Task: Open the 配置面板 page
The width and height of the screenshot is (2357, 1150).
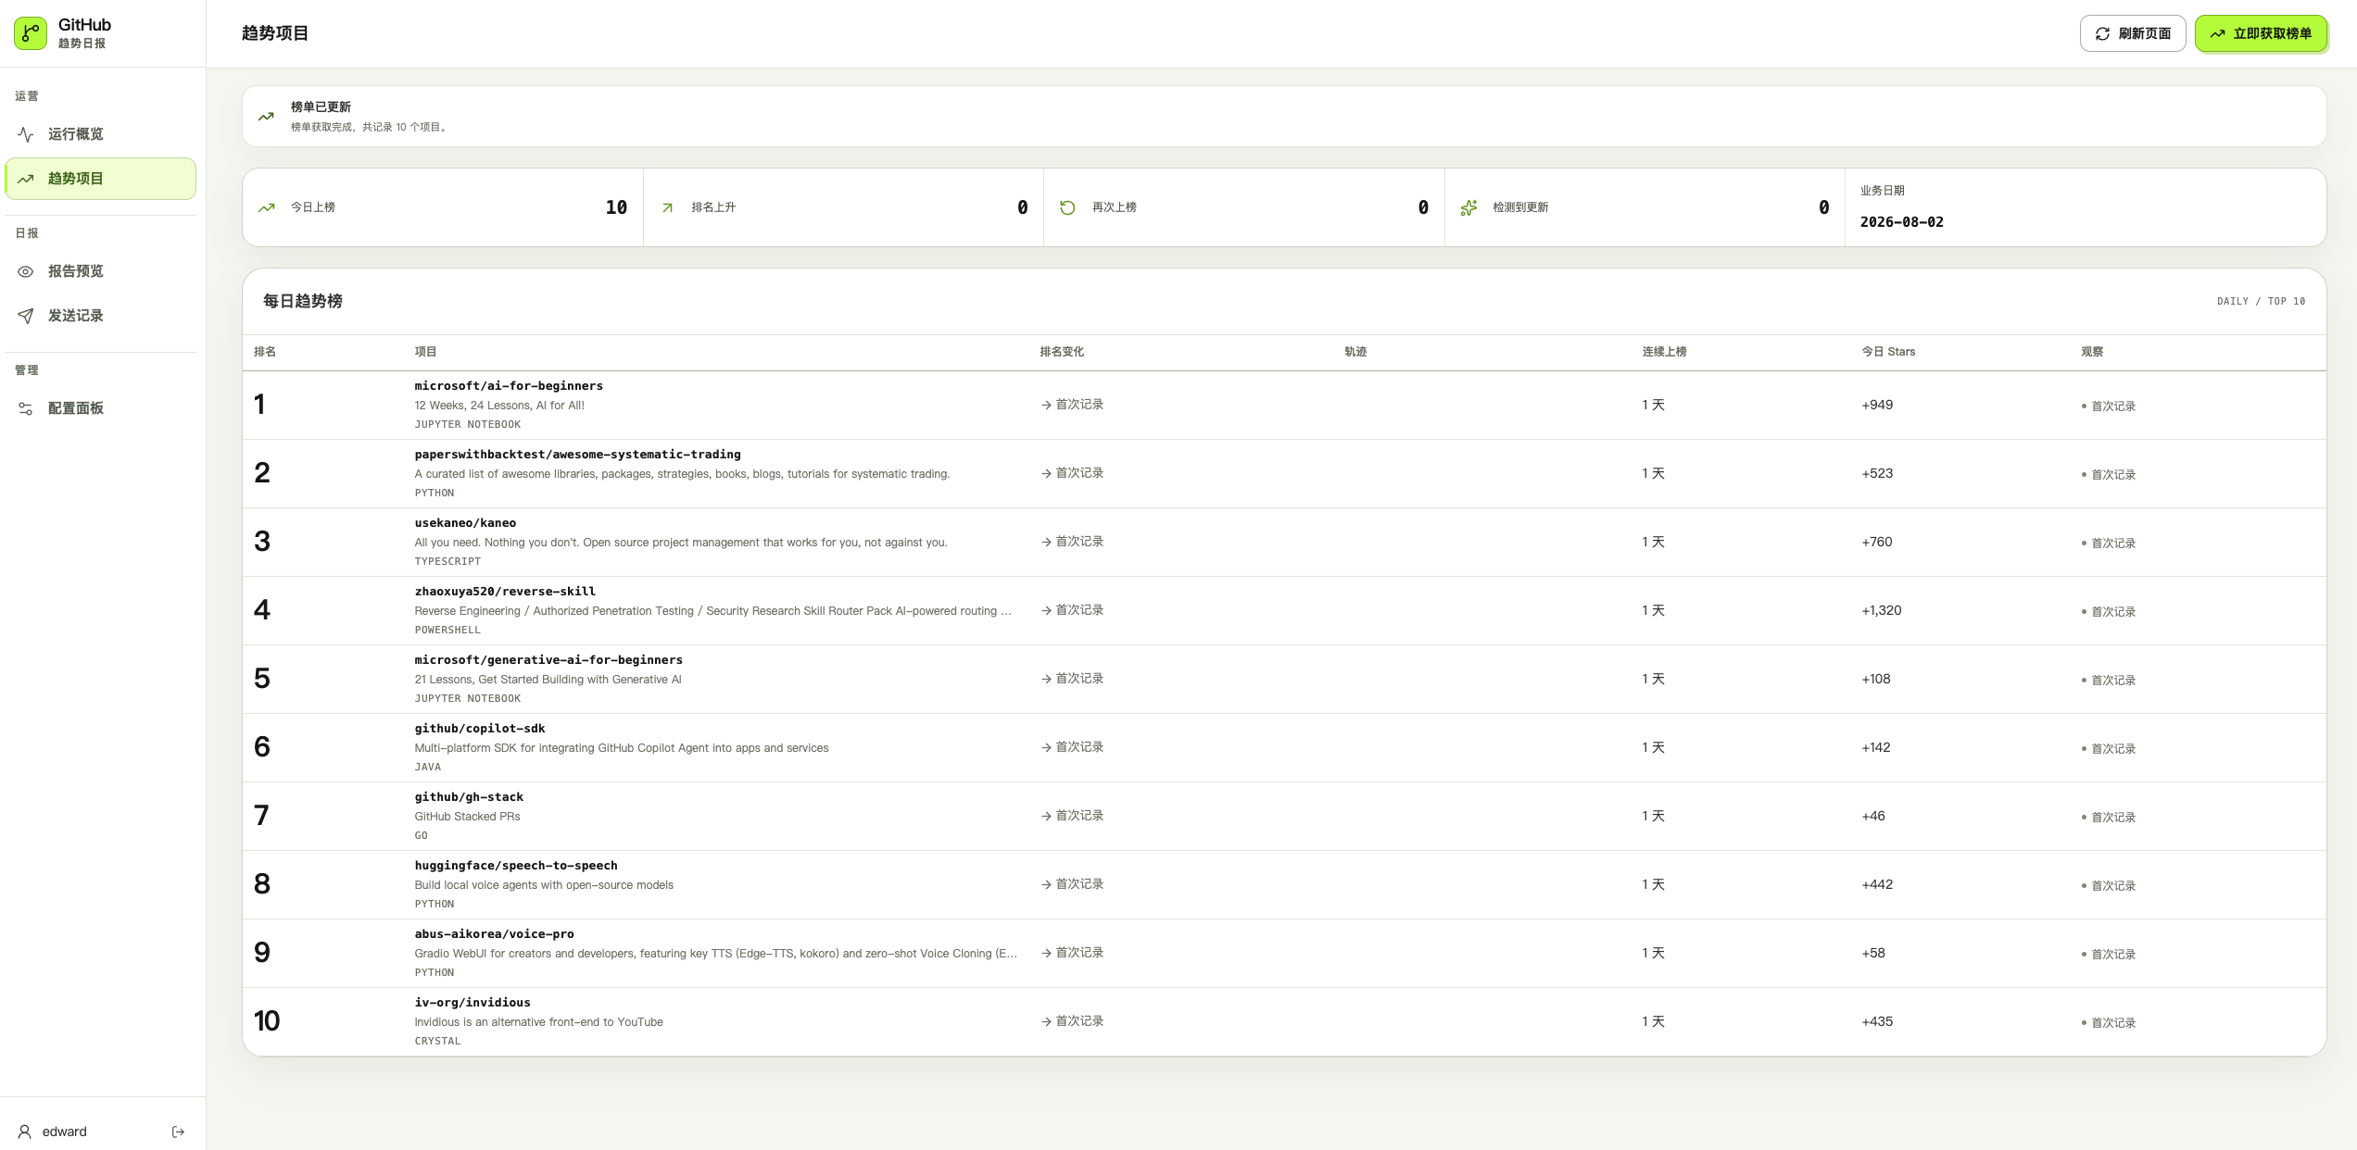Action: (x=101, y=408)
